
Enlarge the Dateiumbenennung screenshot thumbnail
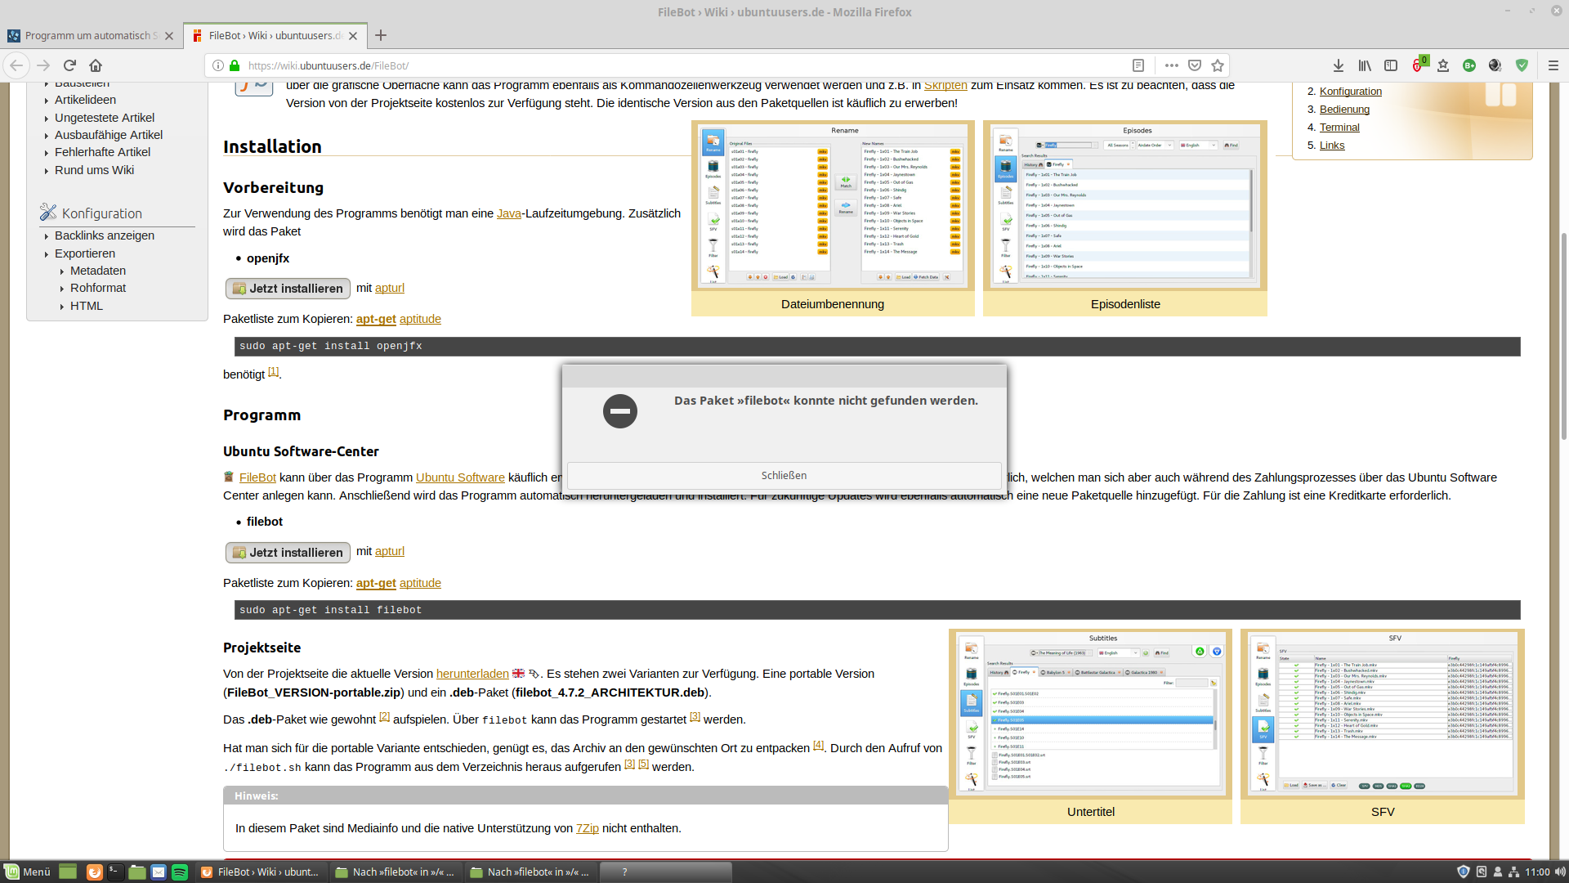coord(833,204)
